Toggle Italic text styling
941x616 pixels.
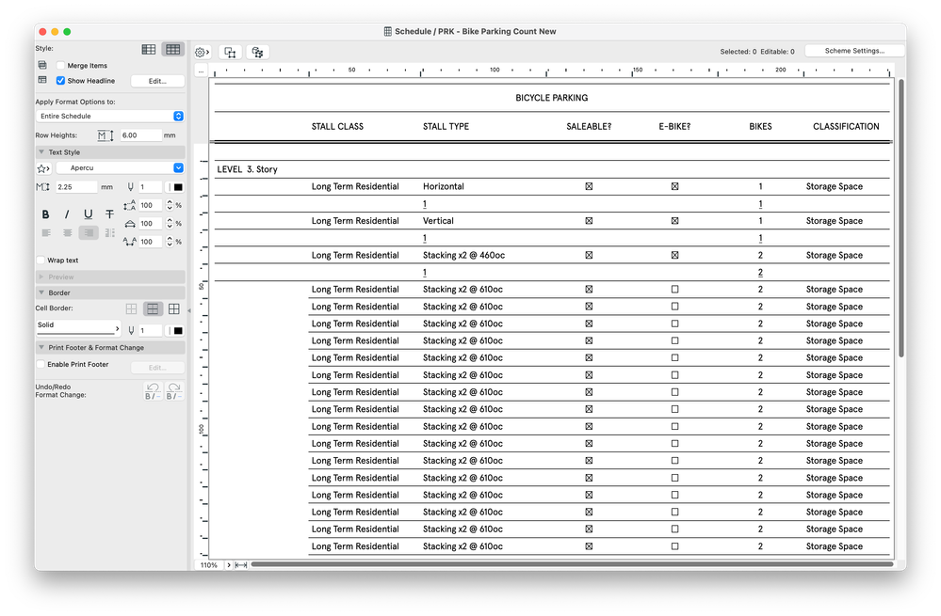click(67, 213)
